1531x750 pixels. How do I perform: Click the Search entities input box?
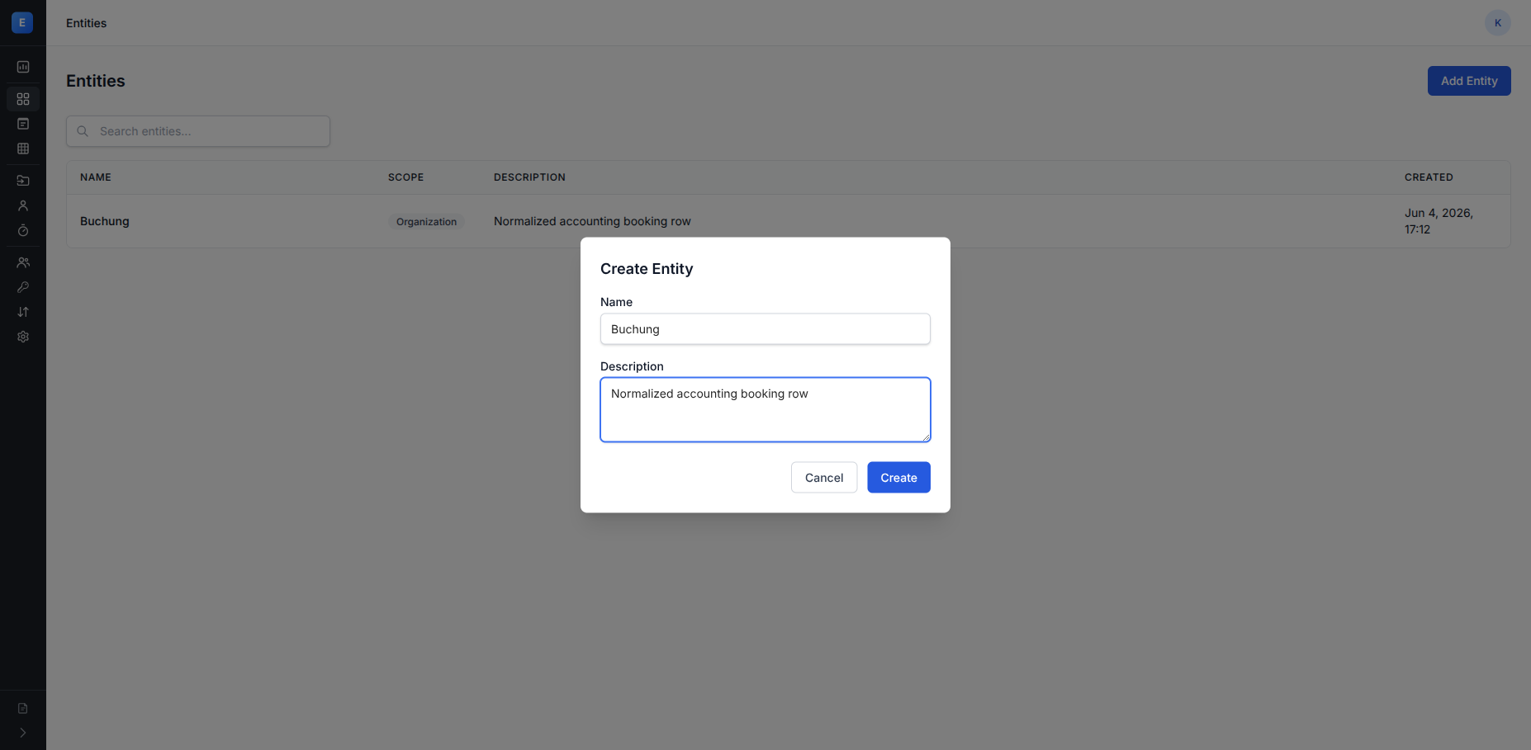coord(198,131)
